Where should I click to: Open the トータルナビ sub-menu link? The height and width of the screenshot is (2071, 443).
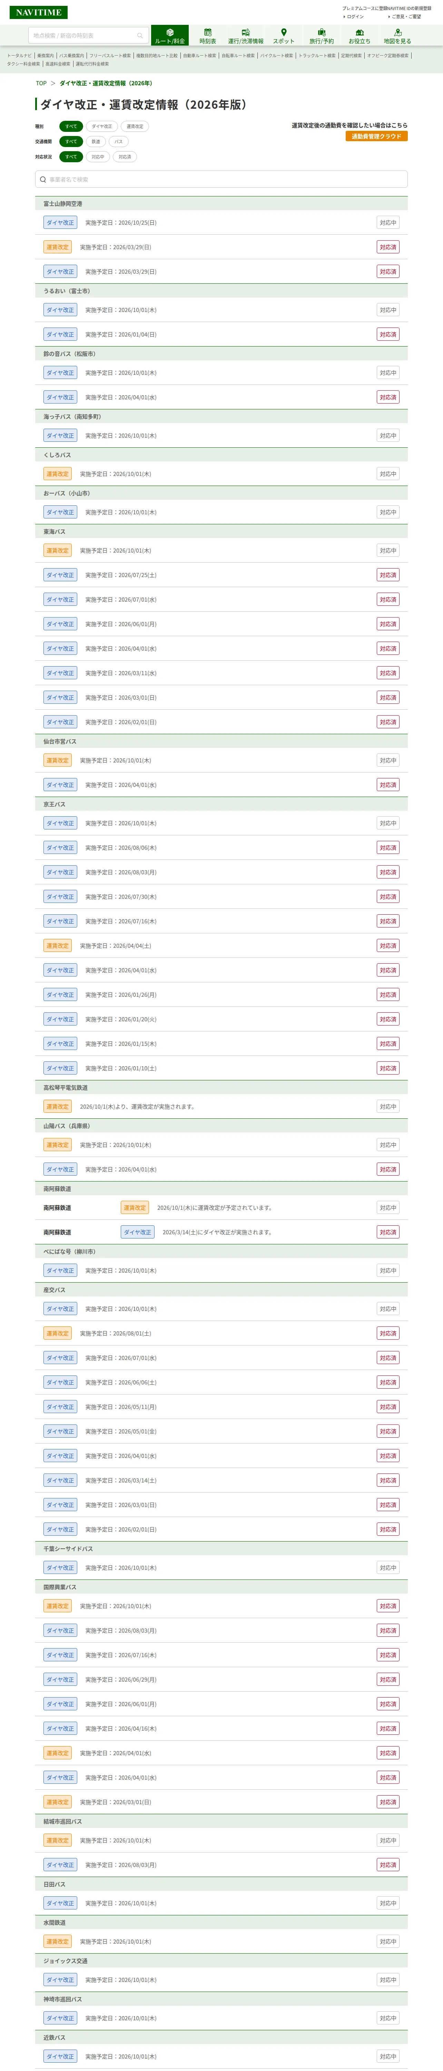pos(19,56)
